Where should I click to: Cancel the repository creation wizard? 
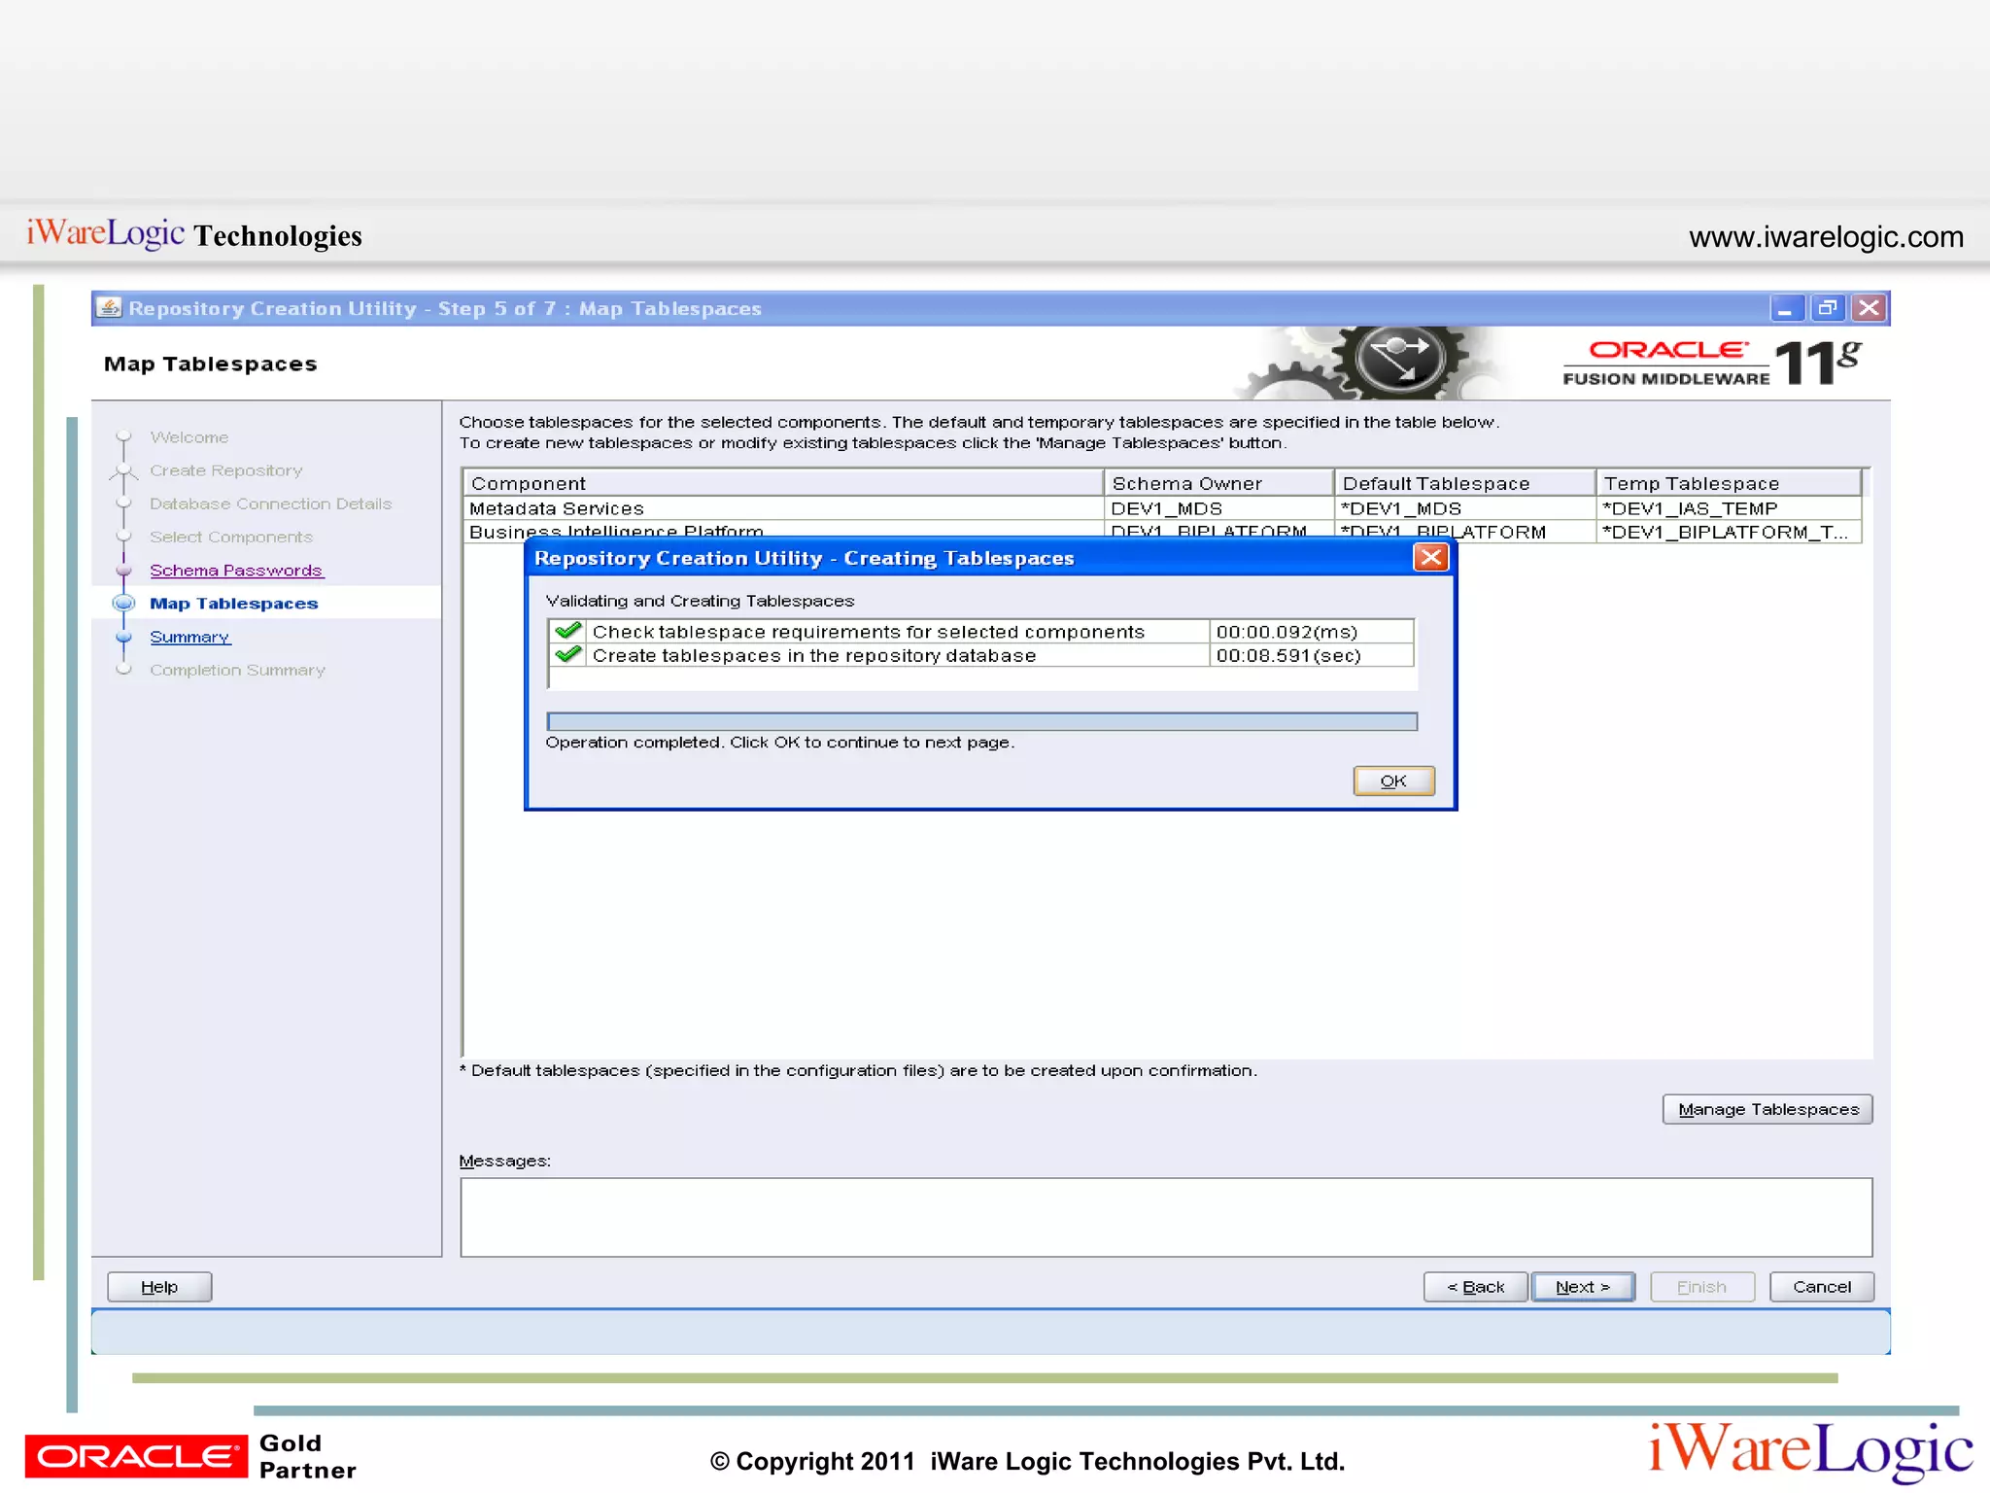coord(1821,1286)
